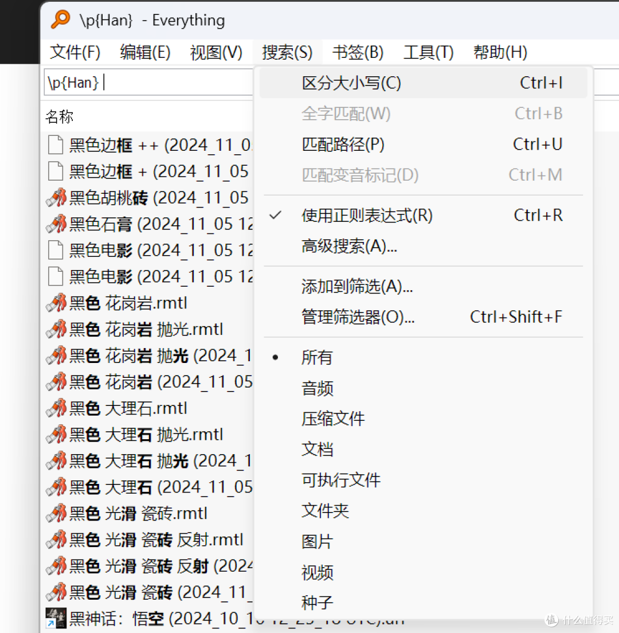Toggle 区分大小写(C) case matching
Viewport: 619px width, 633px height.
click(424, 83)
